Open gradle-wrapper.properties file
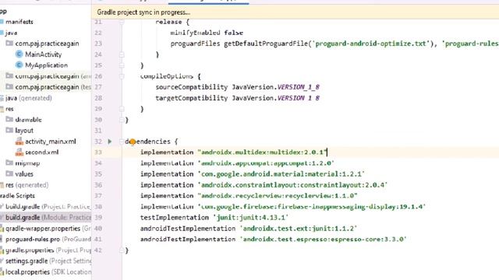This screenshot has height=280, width=499. tap(48, 229)
